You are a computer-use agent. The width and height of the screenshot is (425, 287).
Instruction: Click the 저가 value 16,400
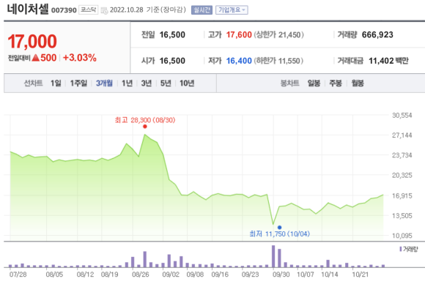(239, 61)
